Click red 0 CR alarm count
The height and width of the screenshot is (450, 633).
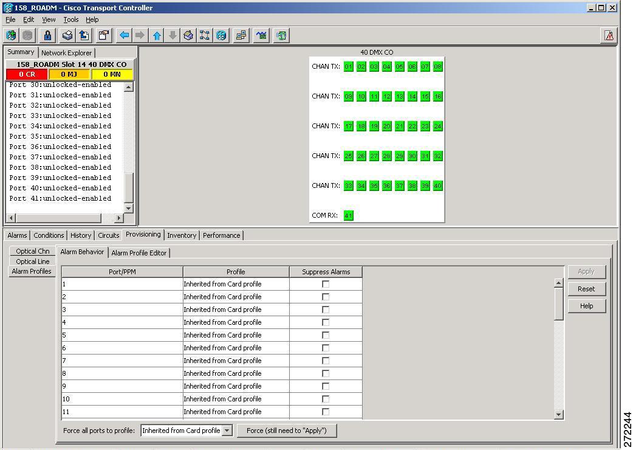pyautogui.click(x=27, y=74)
